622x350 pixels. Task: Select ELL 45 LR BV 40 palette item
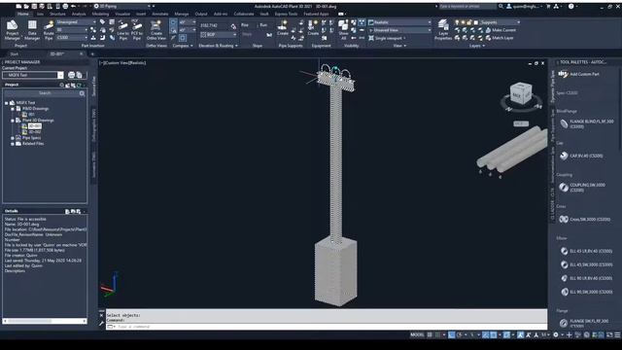coord(586,251)
